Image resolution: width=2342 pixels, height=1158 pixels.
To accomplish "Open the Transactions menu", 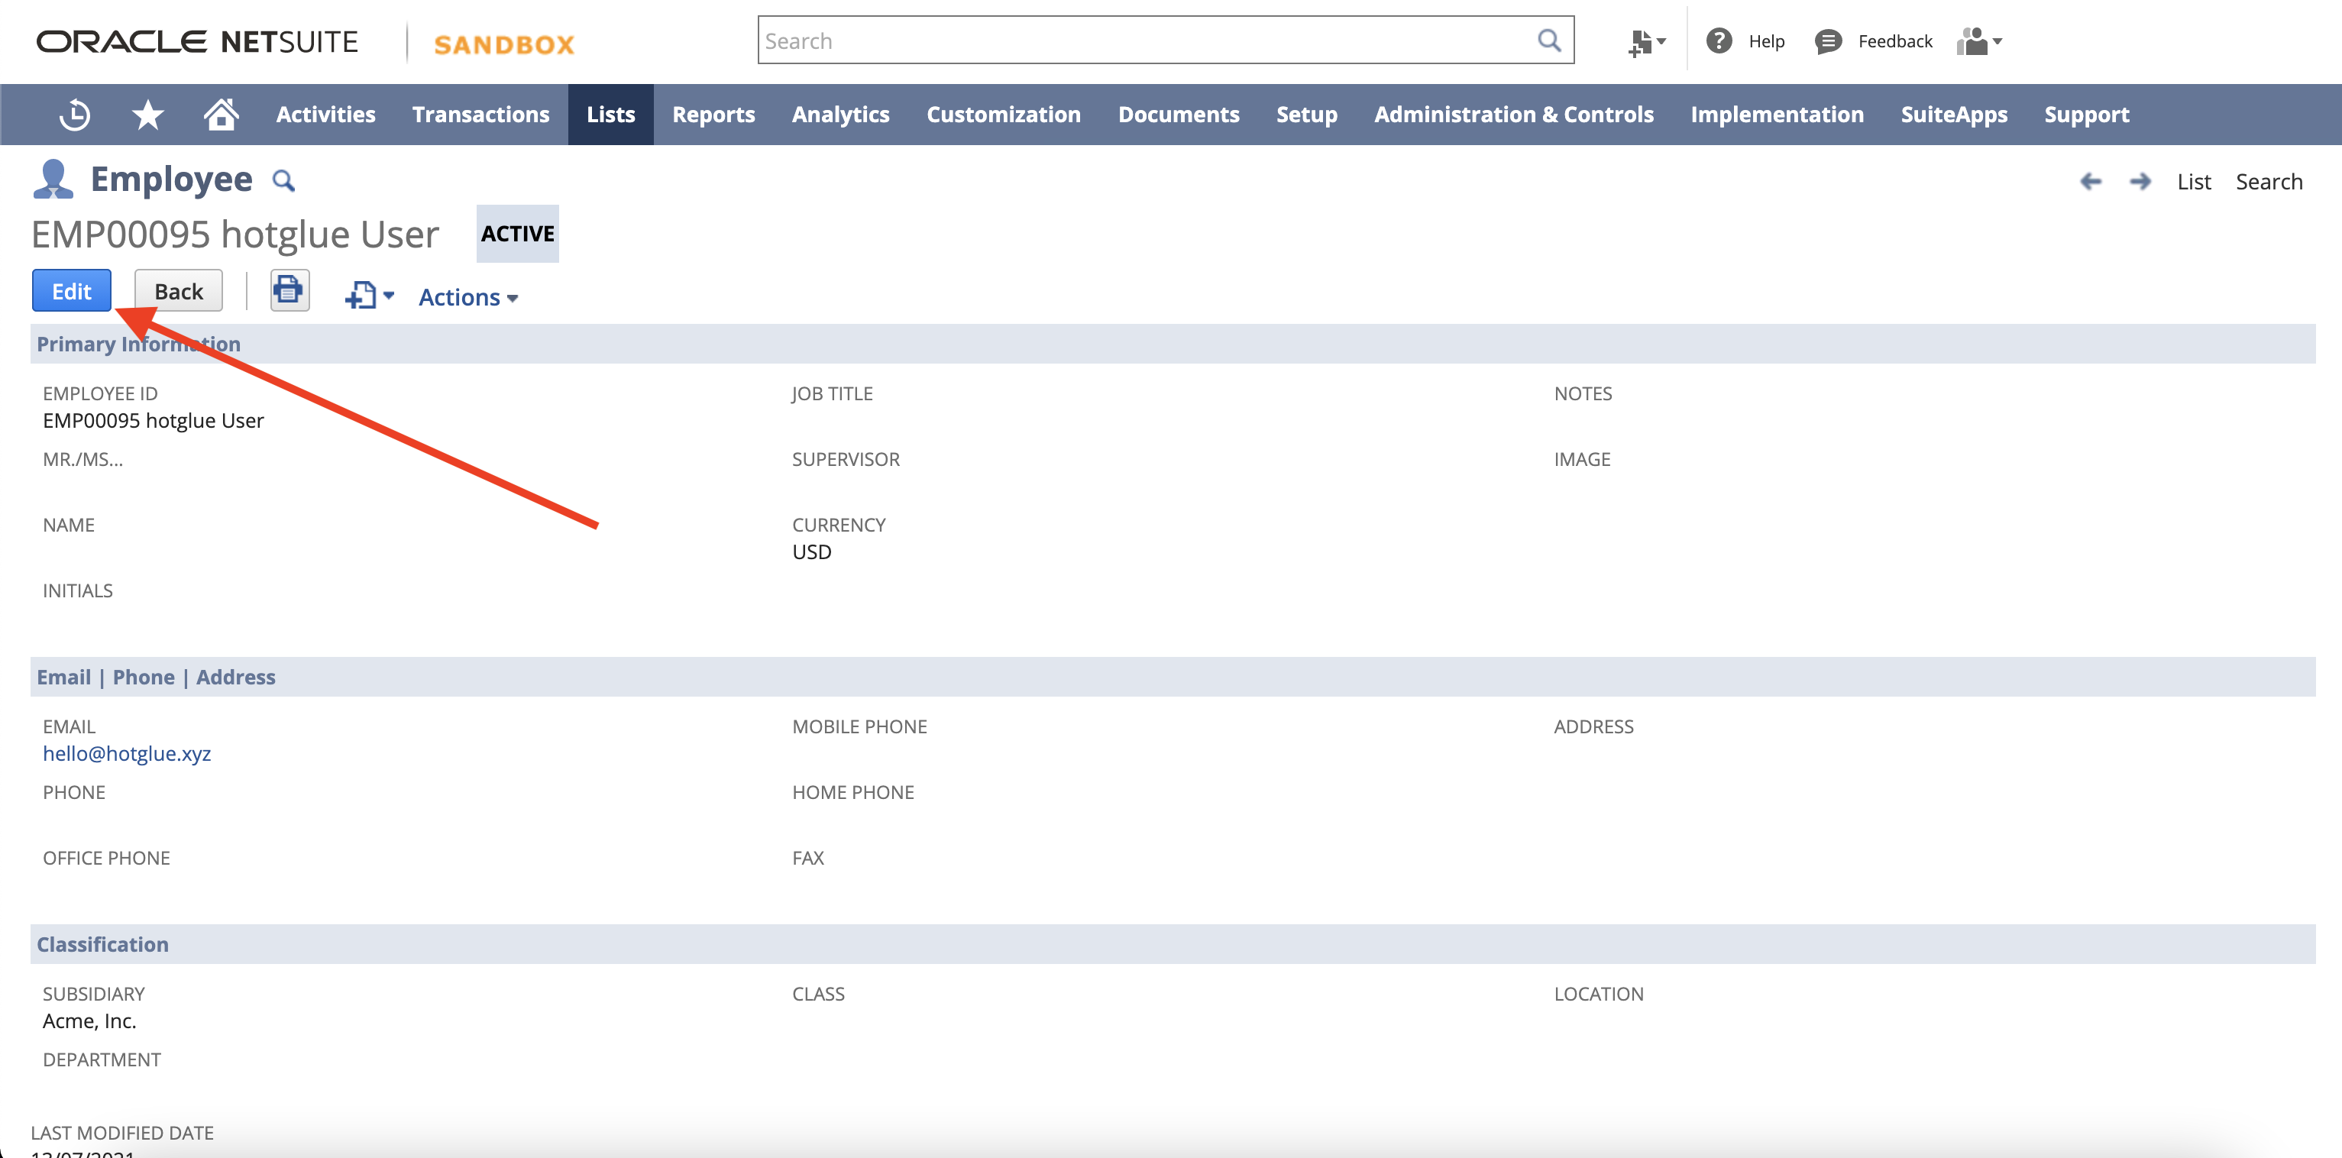I will tap(481, 115).
